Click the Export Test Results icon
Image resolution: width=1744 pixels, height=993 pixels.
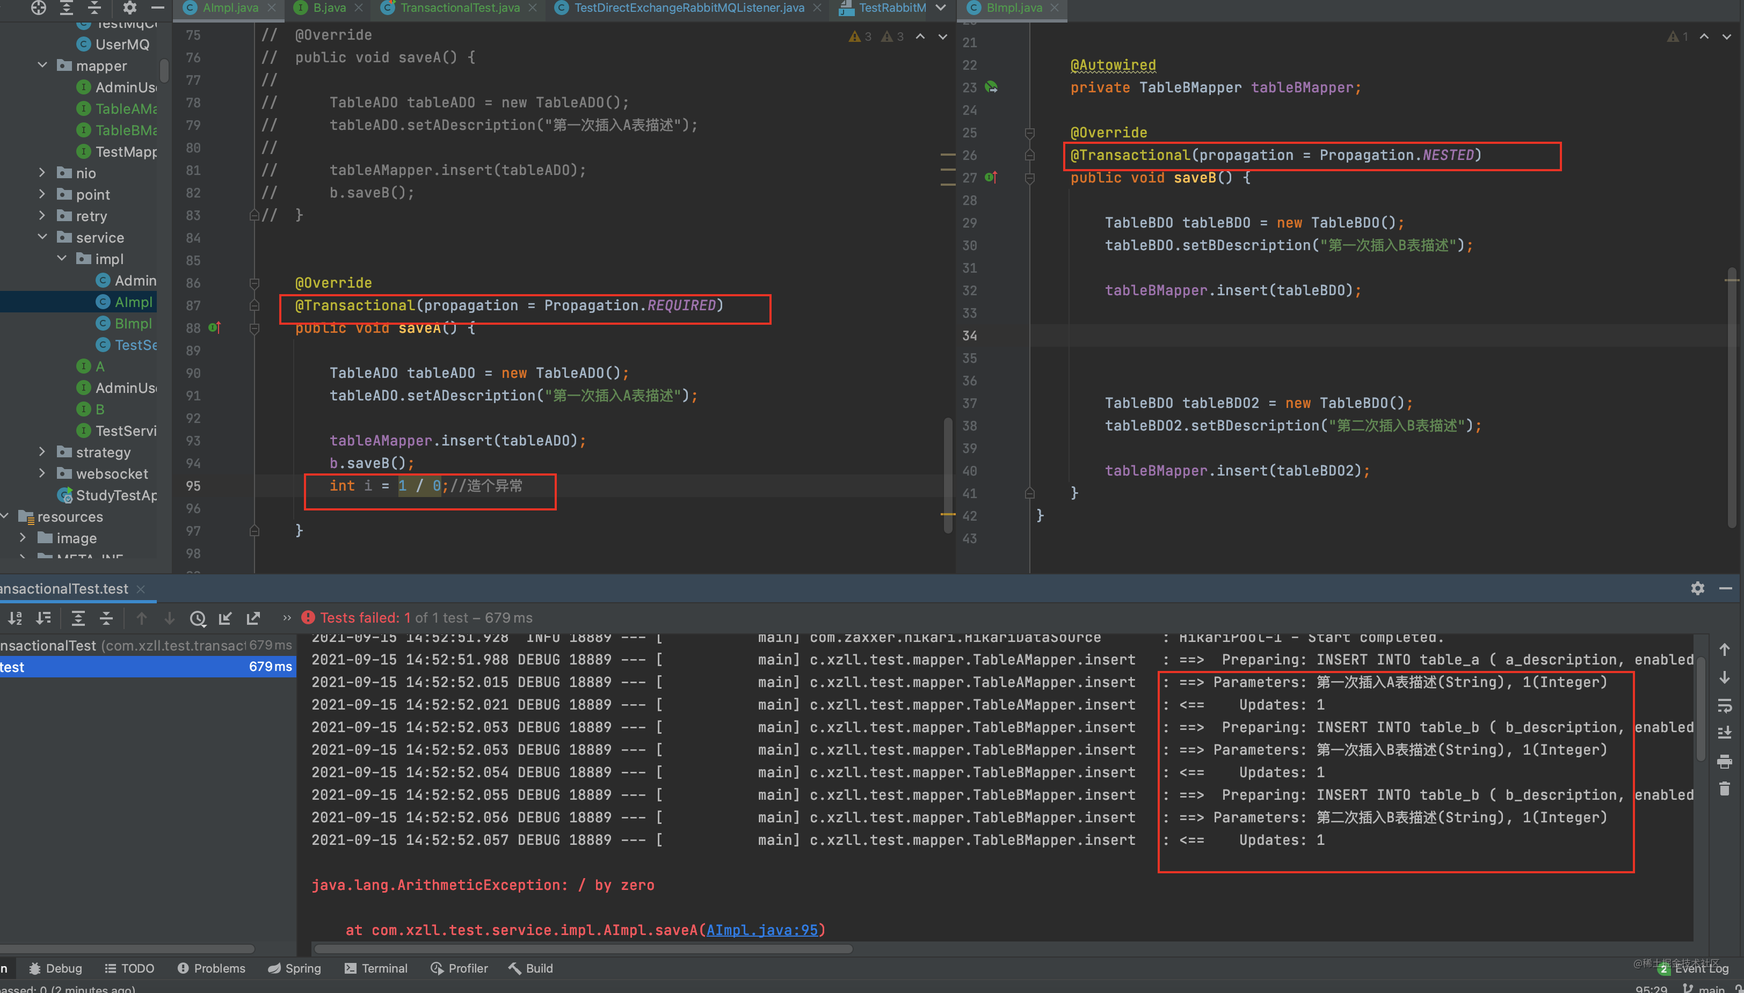click(x=254, y=618)
